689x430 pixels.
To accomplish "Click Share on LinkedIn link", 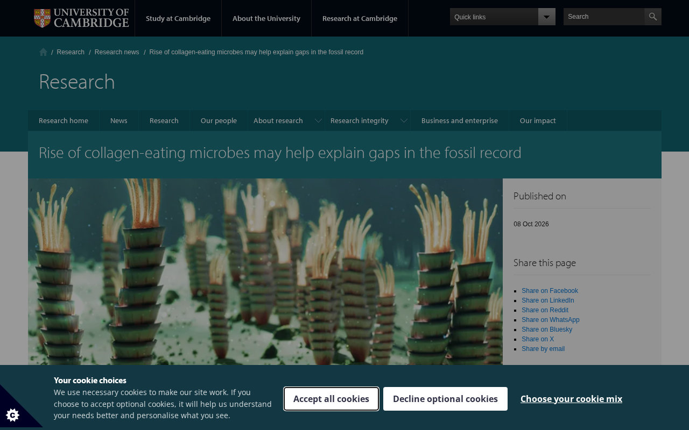I will [x=547, y=300].
